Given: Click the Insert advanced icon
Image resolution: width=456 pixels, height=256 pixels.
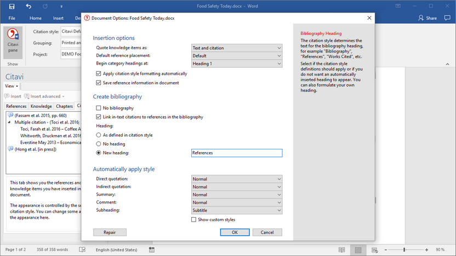Looking at the screenshot, I should (x=27, y=96).
